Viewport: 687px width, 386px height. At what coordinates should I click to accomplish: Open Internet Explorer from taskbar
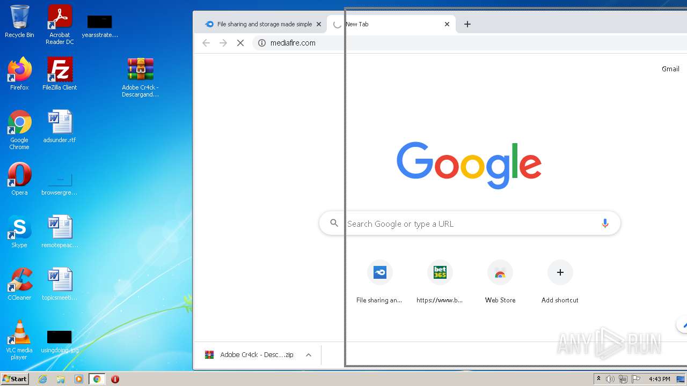(43, 379)
